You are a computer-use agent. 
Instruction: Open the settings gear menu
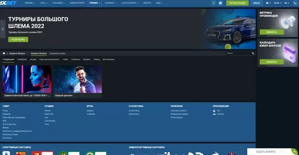268,3
